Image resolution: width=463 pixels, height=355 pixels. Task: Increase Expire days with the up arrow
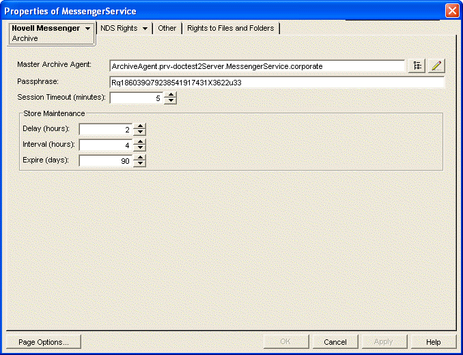pos(140,157)
